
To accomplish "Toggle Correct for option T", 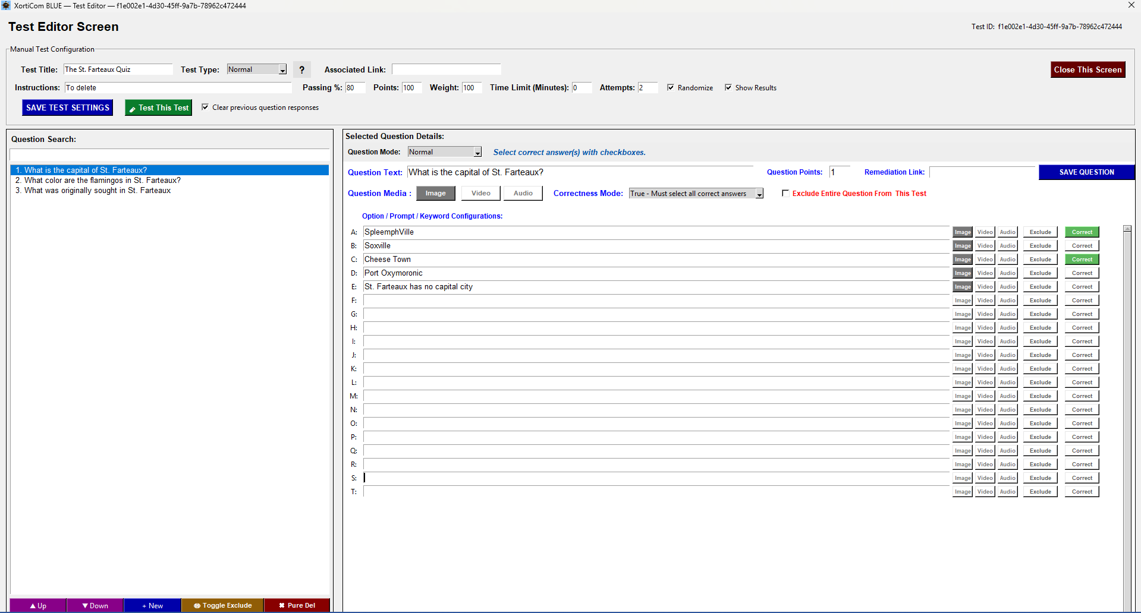I will (1082, 492).
